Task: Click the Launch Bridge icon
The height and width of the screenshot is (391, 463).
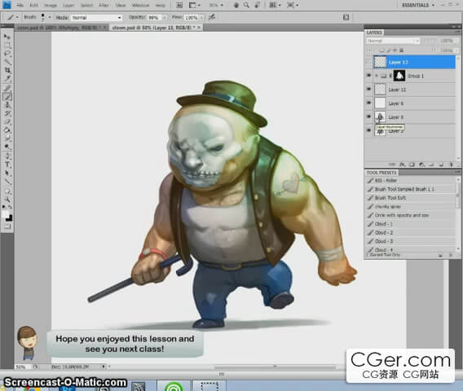Action: pyautogui.click(x=179, y=5)
